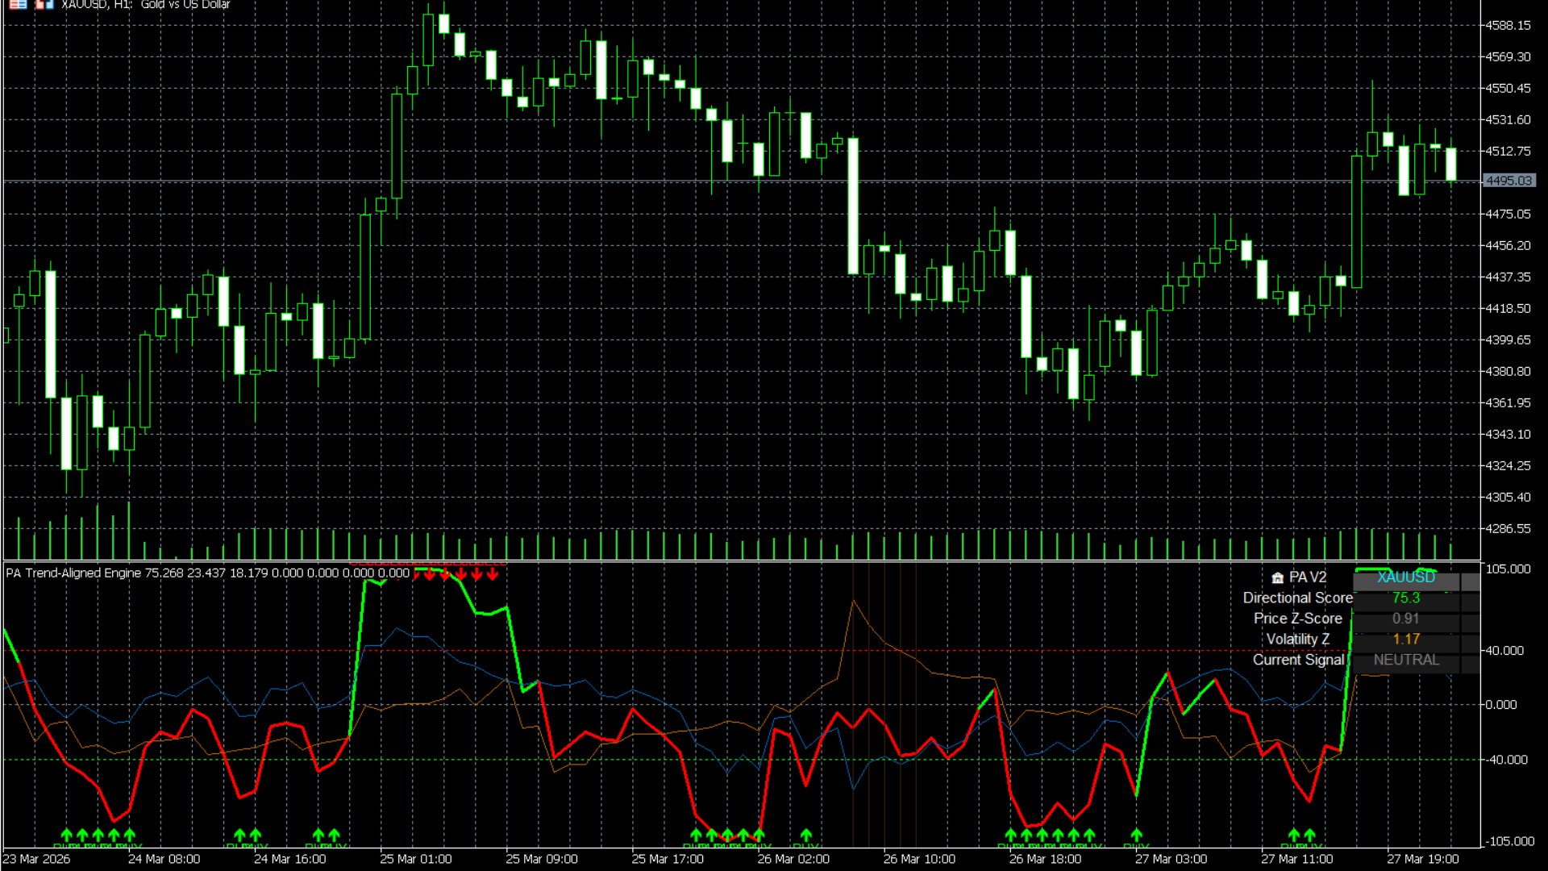Click the -40.000 level label on indicator scale

1506,760
